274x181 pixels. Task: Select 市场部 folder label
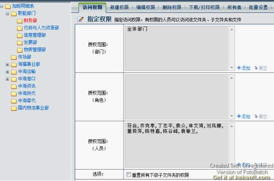[x=24, y=57]
